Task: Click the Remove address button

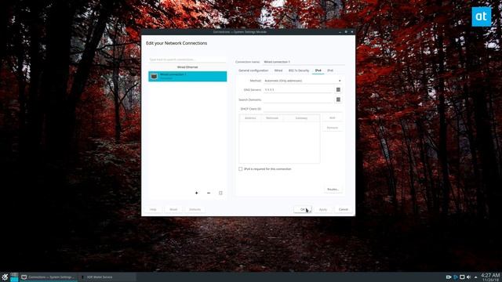Action: pos(333,128)
